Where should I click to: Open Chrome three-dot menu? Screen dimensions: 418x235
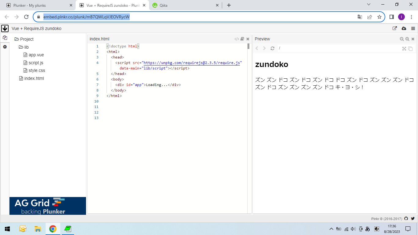(x=411, y=17)
